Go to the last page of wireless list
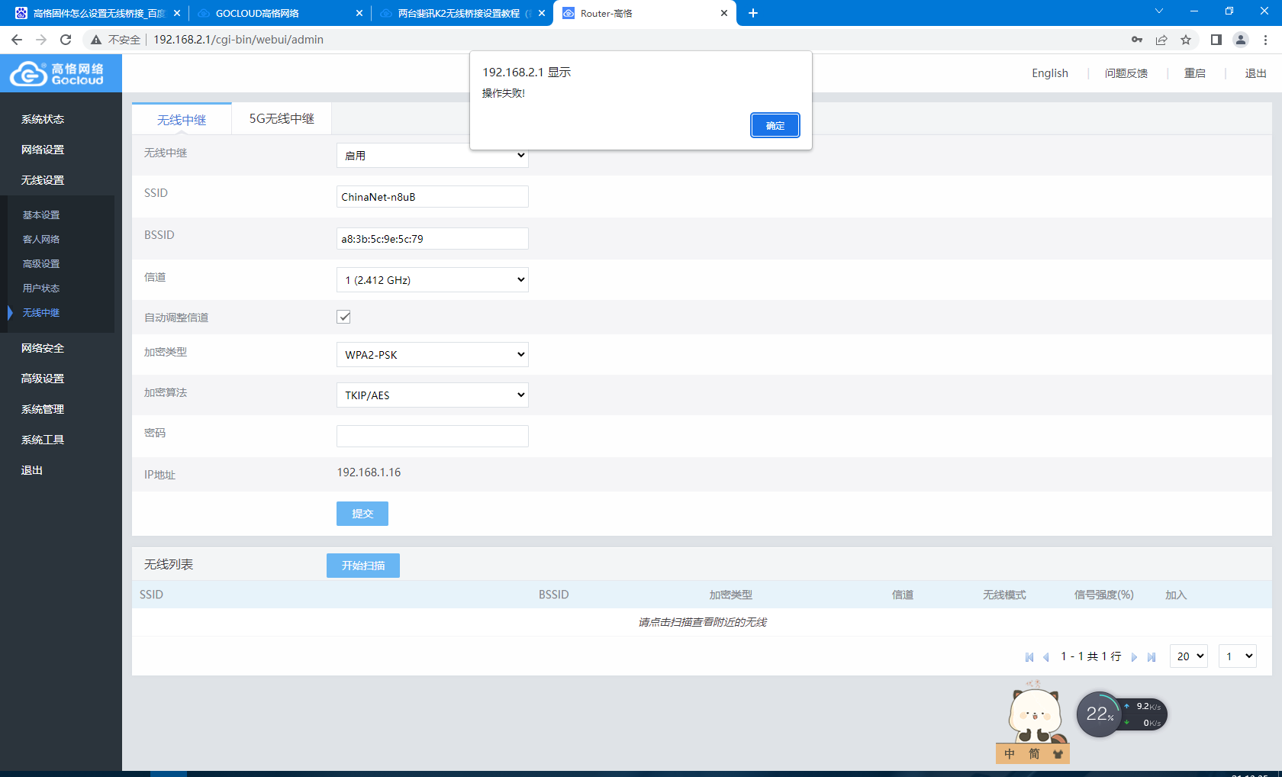Viewport: 1282px width, 777px height. pyautogui.click(x=1152, y=657)
